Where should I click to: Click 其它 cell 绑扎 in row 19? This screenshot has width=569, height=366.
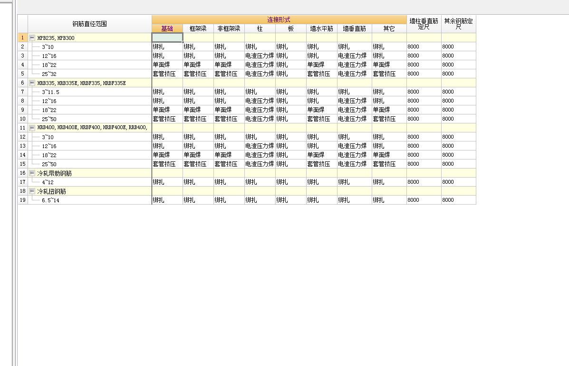[389, 200]
